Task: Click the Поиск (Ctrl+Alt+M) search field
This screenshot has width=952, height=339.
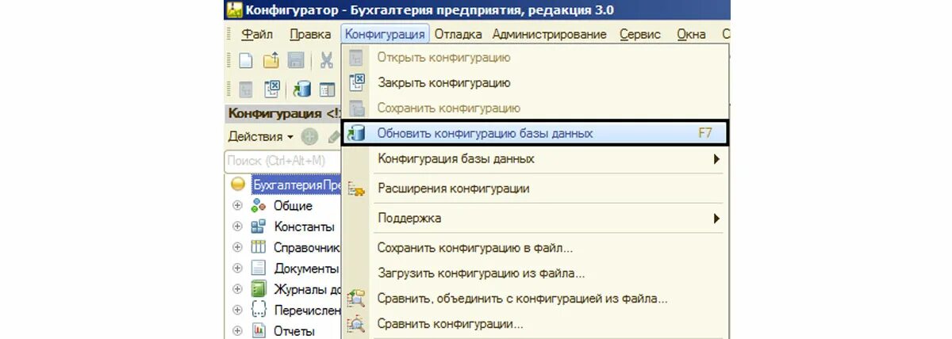Action: point(282,161)
